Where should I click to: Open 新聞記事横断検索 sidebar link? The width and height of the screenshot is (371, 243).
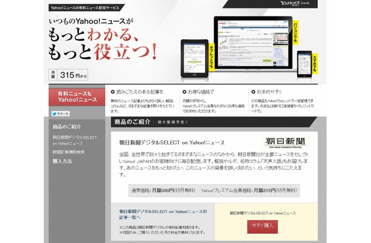(68, 152)
